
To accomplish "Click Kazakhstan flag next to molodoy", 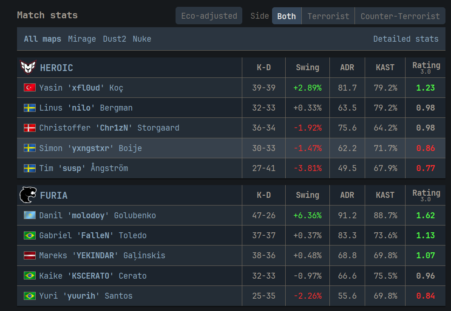I will (30, 215).
